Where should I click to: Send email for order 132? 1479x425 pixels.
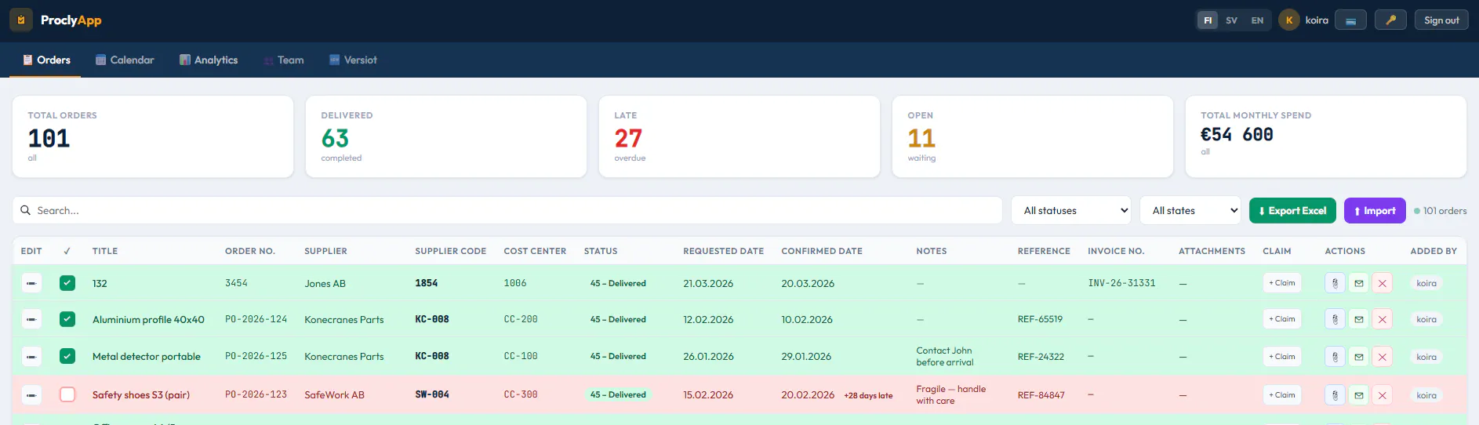tap(1359, 283)
